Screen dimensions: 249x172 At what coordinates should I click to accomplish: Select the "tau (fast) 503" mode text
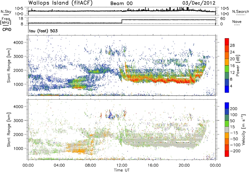pyautogui.click(x=43, y=31)
